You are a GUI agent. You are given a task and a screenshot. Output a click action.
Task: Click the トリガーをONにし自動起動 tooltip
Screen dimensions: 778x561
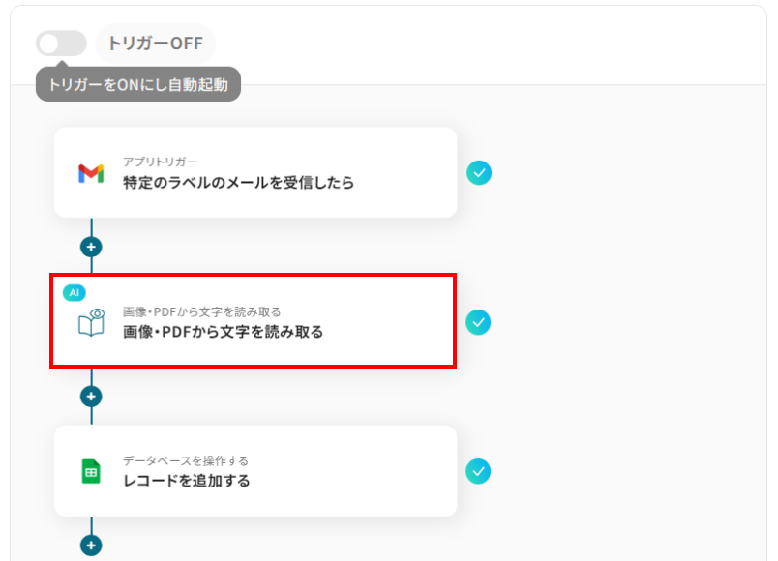137,84
